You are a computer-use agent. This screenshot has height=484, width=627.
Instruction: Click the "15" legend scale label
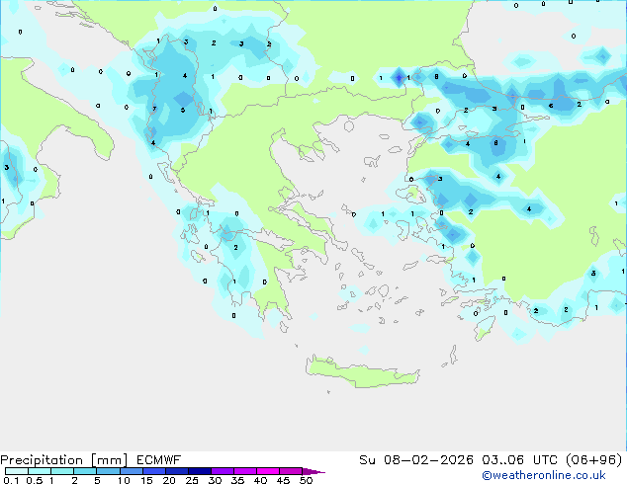pos(146,480)
